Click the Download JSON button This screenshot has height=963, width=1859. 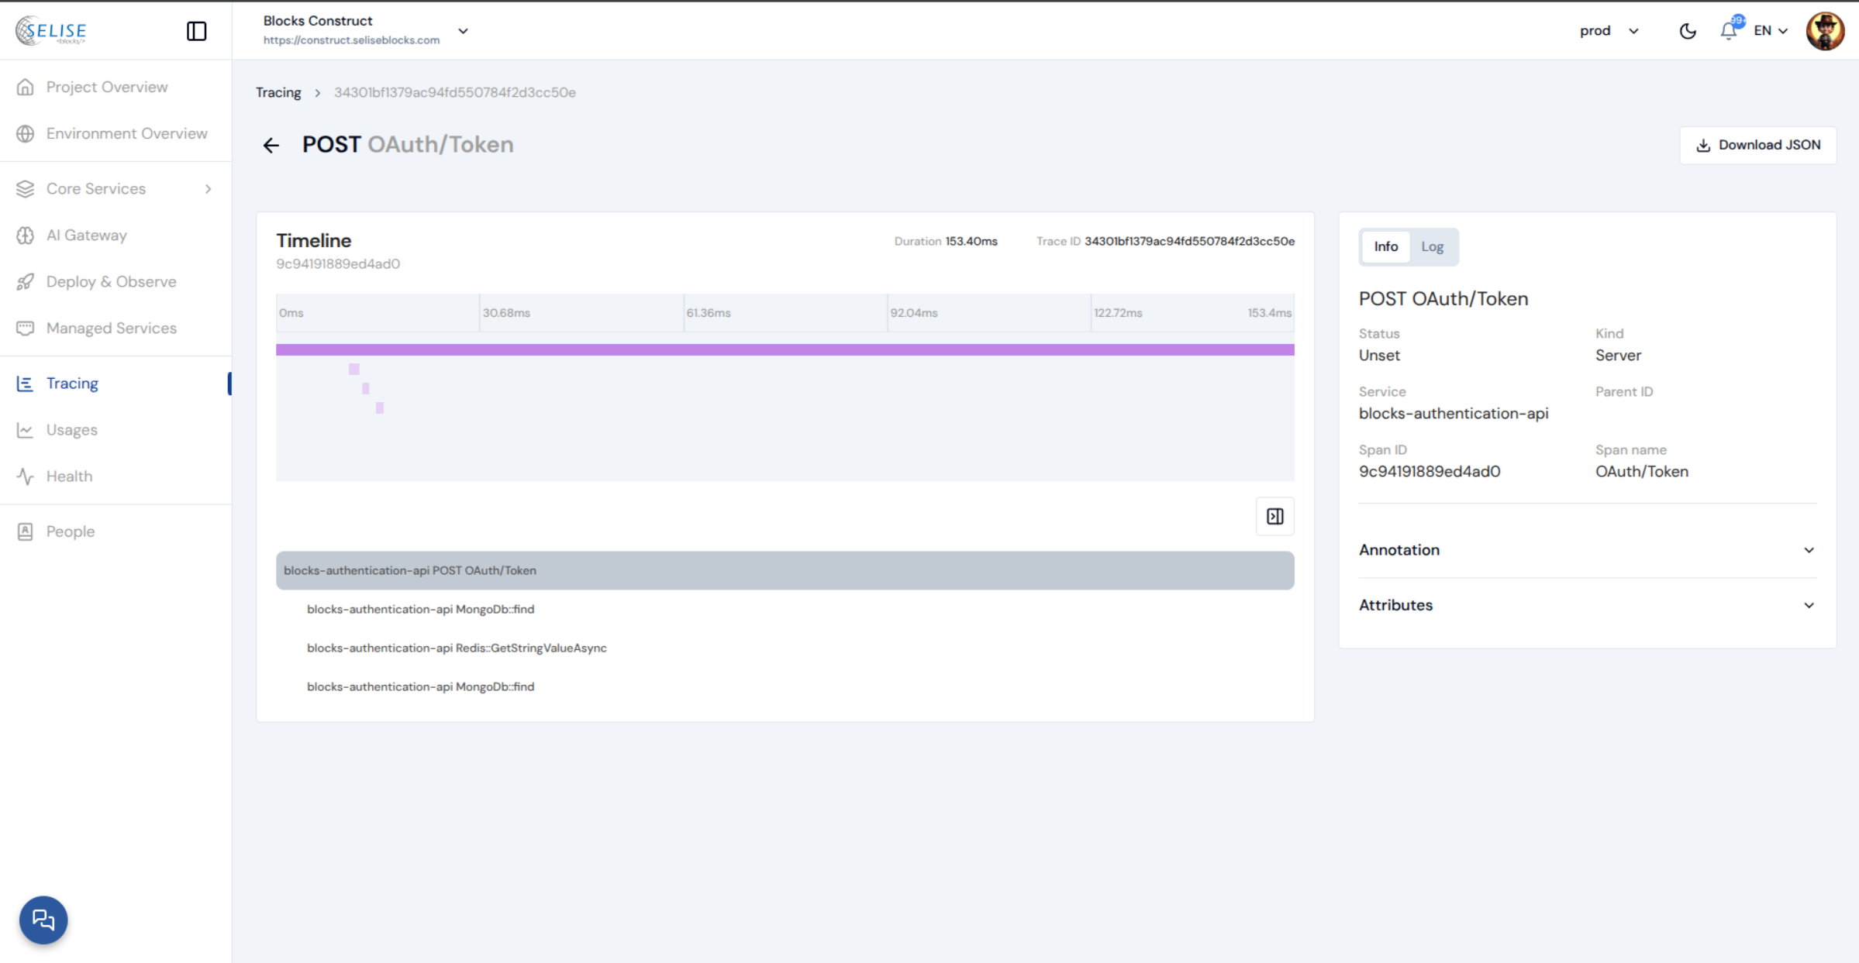(x=1757, y=145)
